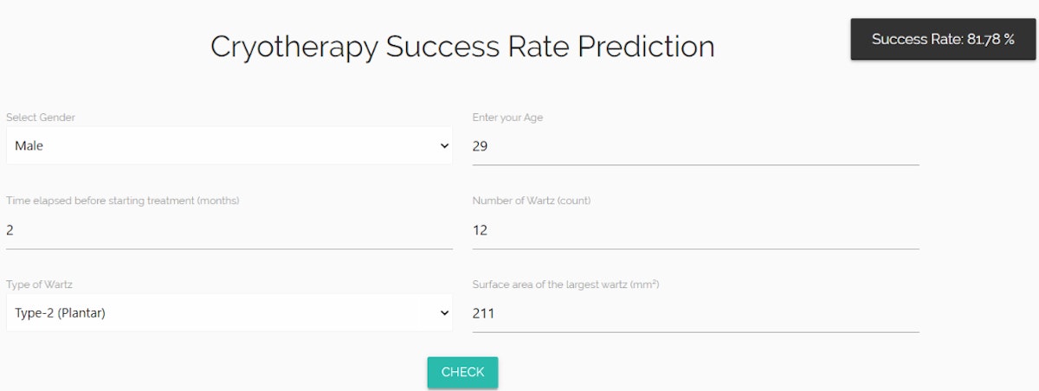This screenshot has height=391, width=1039.
Task: Click the "Enter your Age" label
Action: coord(507,118)
